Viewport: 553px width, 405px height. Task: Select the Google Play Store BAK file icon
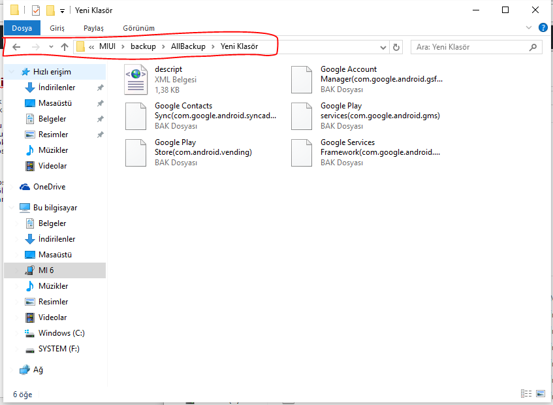click(136, 153)
